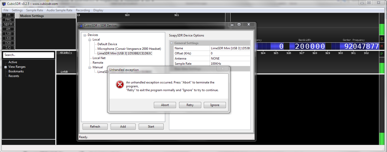Select the NBFM demodulator button
This screenshot has width=387, height=152.
[8, 24]
